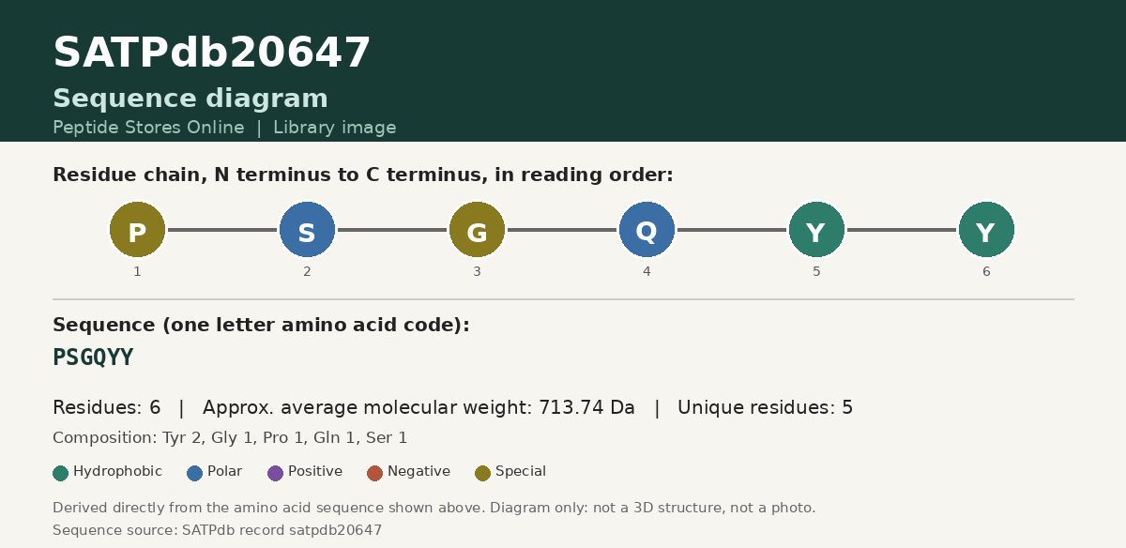Select the final Y residue at position 6
1126x548 pixels.
[x=986, y=229]
